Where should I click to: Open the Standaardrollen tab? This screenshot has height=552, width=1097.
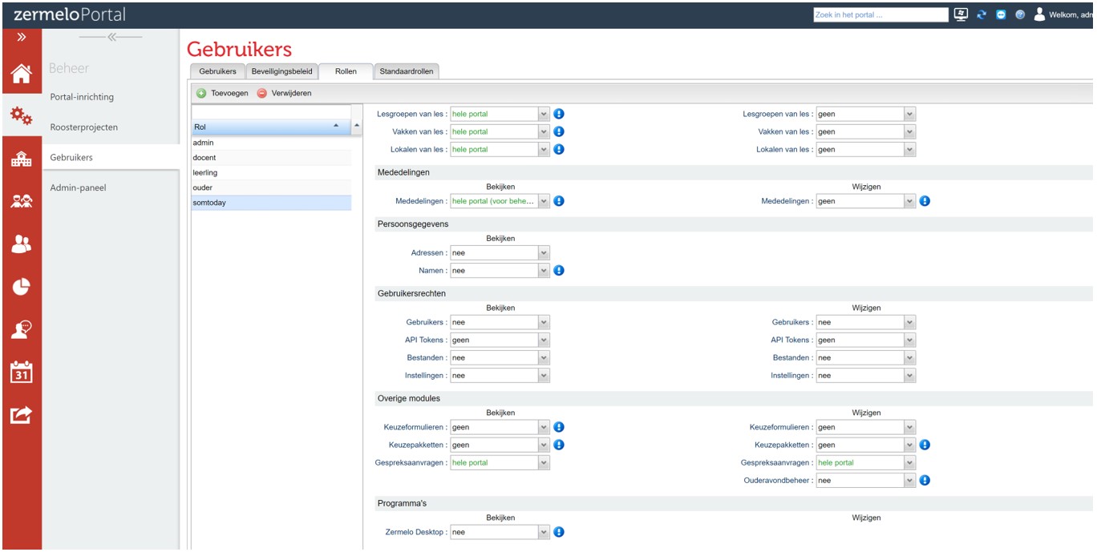pyautogui.click(x=406, y=71)
